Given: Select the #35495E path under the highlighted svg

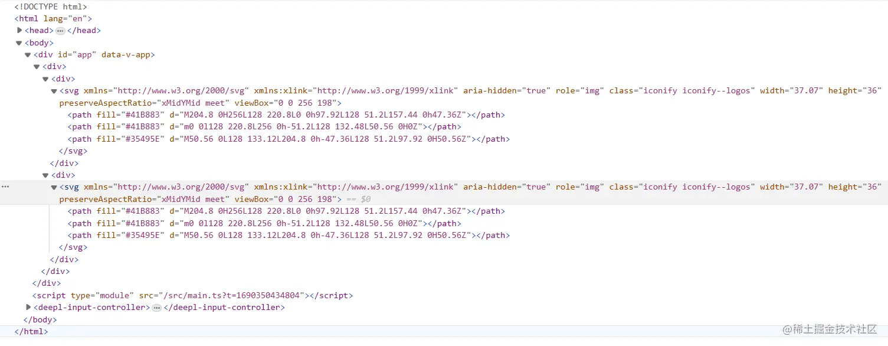Looking at the screenshot, I should pyautogui.click(x=289, y=235).
